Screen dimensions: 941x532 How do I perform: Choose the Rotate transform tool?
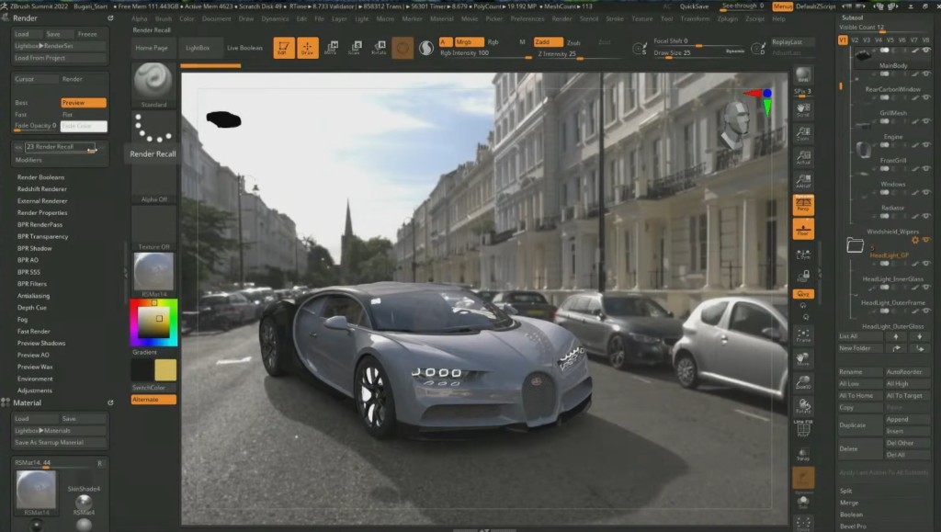[378, 48]
